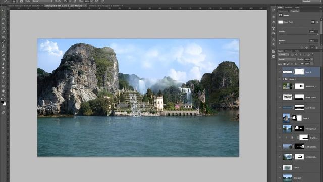
Task: Click the layer Opacity percentage field
Action: [307, 59]
